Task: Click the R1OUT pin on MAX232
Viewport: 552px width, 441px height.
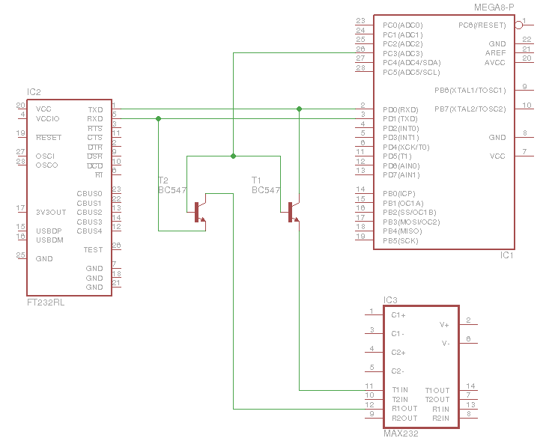Action: pos(405,409)
